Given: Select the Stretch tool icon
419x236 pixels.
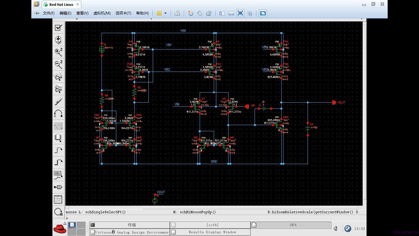Looking at the screenshot, I should [x=58, y=77].
